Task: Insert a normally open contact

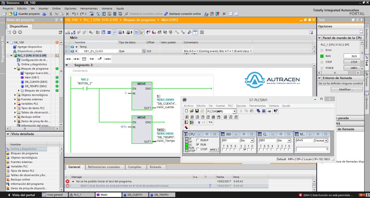Action: pos(68,59)
